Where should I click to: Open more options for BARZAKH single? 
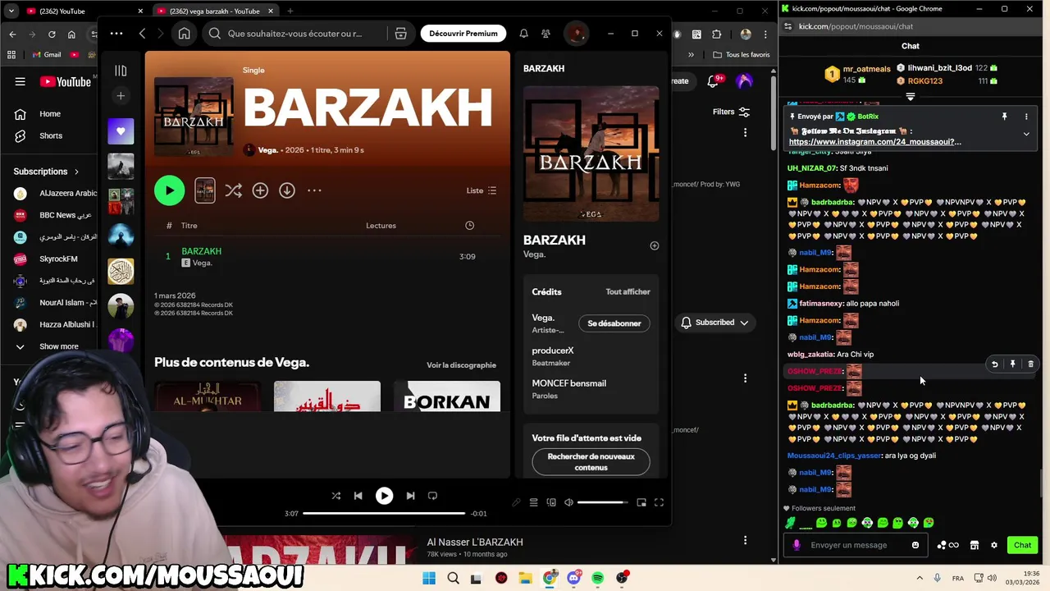(314, 190)
